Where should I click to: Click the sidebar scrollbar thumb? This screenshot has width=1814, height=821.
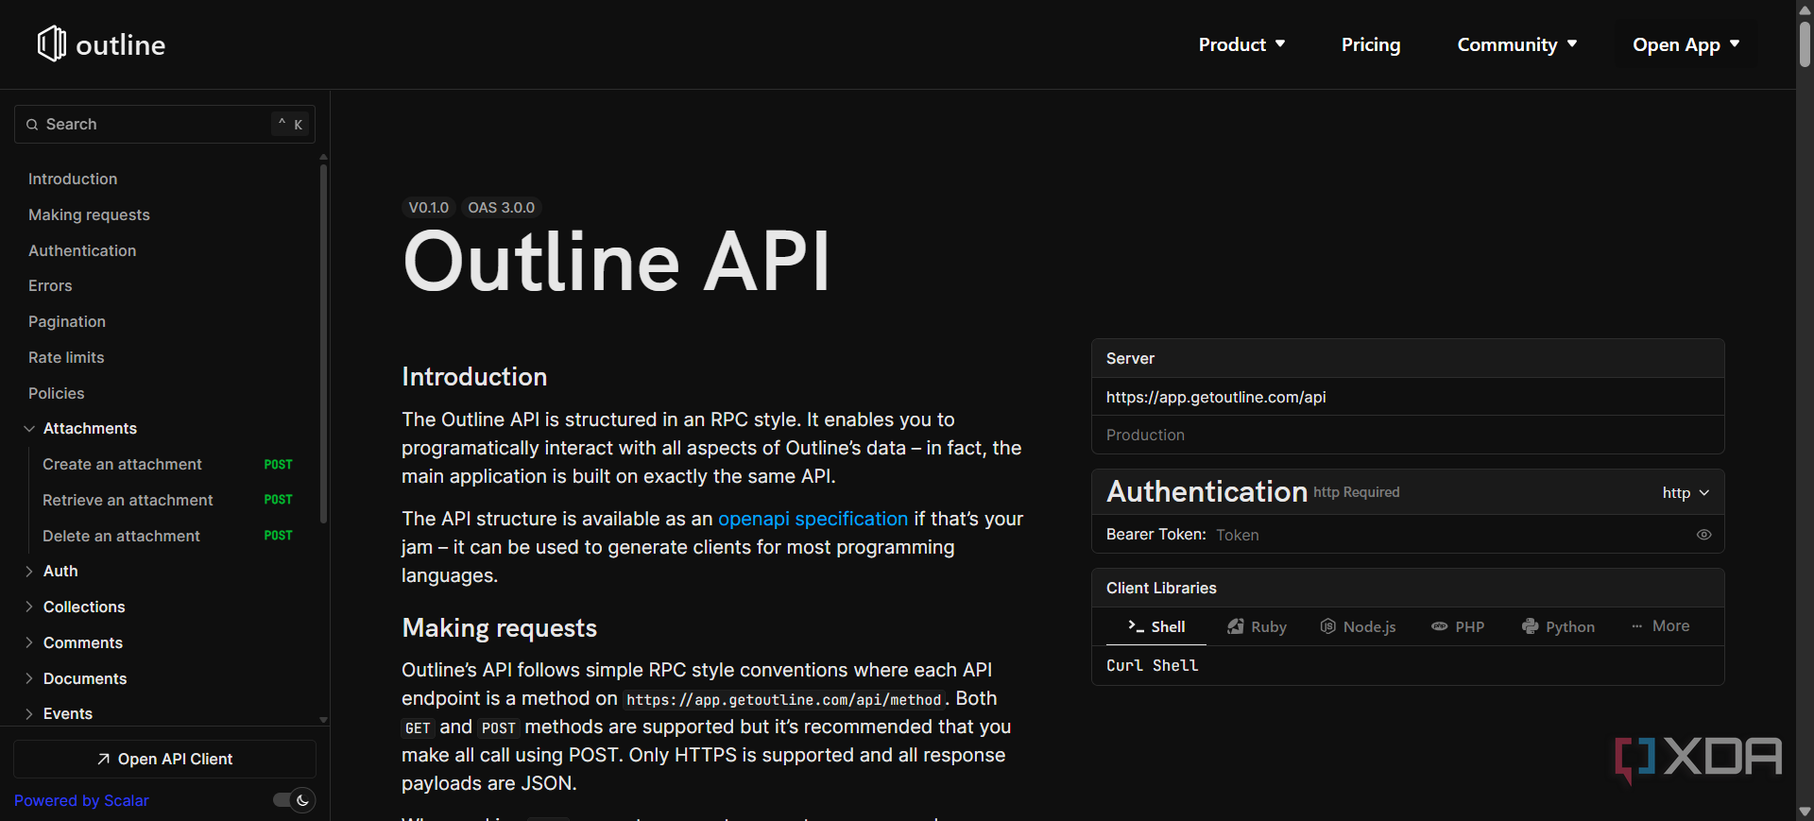click(323, 345)
